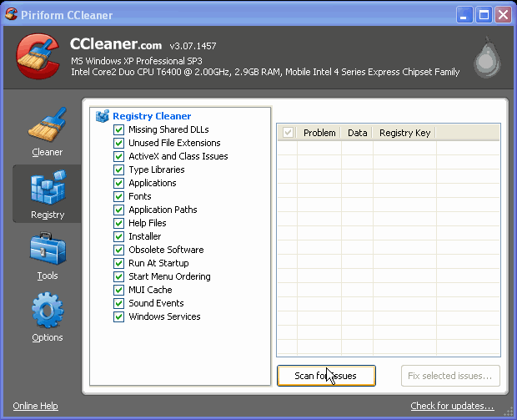Toggle the Type Libraries checkbox
The width and height of the screenshot is (517, 420).
[118, 170]
